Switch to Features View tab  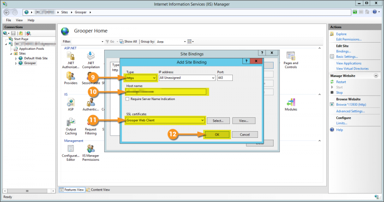pos(72,190)
